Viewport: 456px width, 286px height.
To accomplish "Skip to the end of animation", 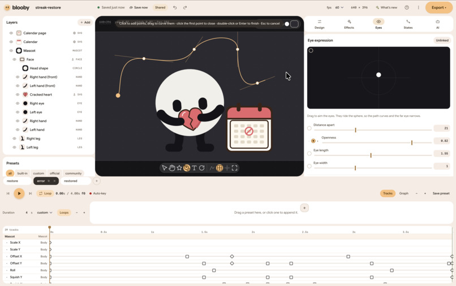I will coord(30,193).
